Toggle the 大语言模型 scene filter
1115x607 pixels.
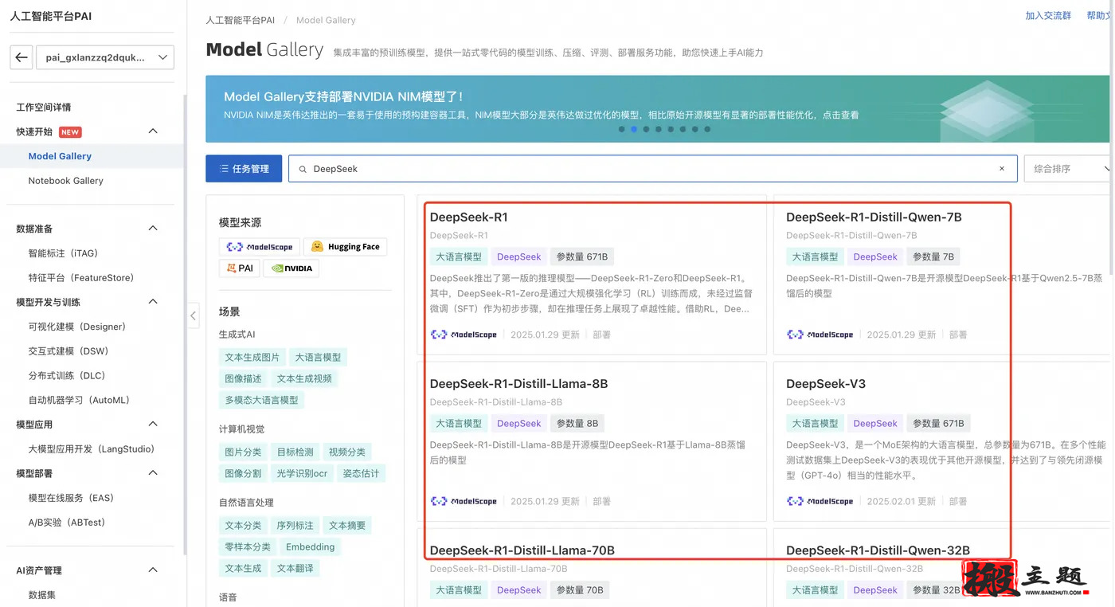[318, 358]
